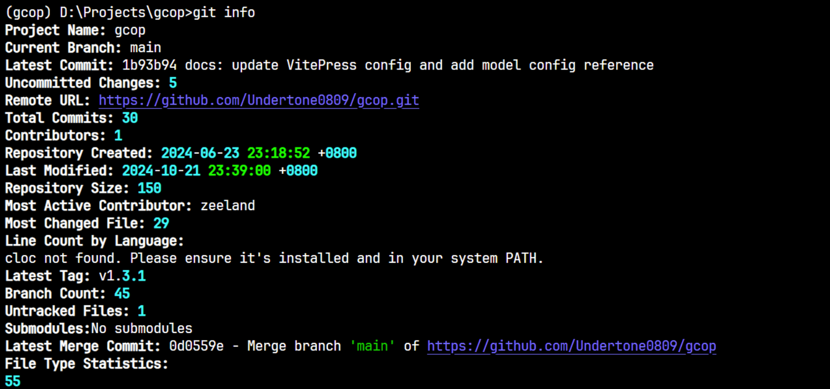Click the cloc not found error message
This screenshot has height=389, width=830.
point(274,258)
